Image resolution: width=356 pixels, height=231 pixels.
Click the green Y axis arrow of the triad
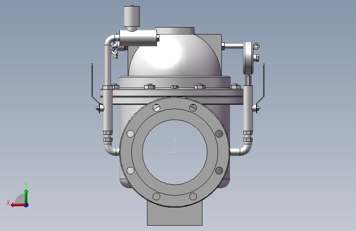(26, 196)
